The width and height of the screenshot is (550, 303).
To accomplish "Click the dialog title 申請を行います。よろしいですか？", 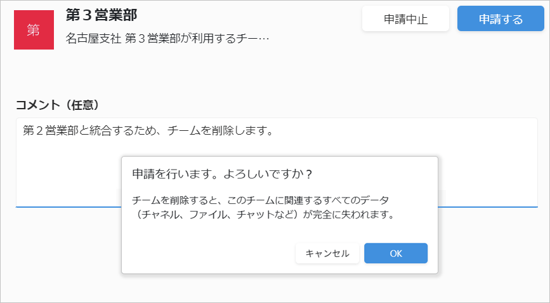I will click(x=222, y=174).
